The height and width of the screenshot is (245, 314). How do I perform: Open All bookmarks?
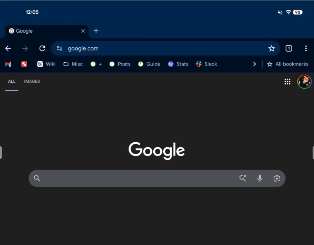pos(288,64)
